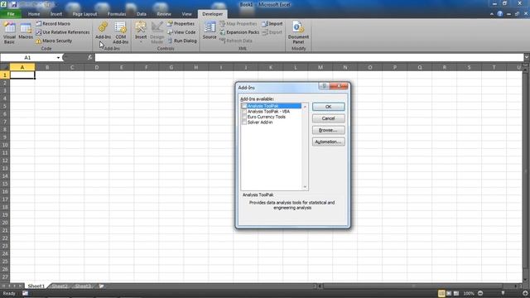Viewport: 530px width, 298px height.
Task: Open control Properties
Action: tap(181, 24)
